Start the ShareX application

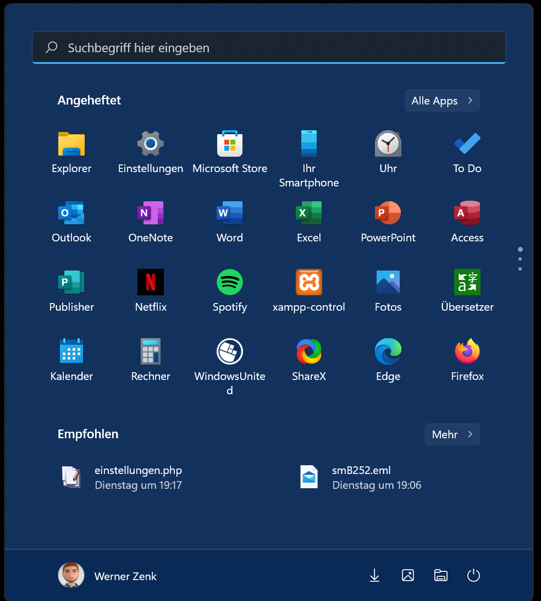pos(309,352)
